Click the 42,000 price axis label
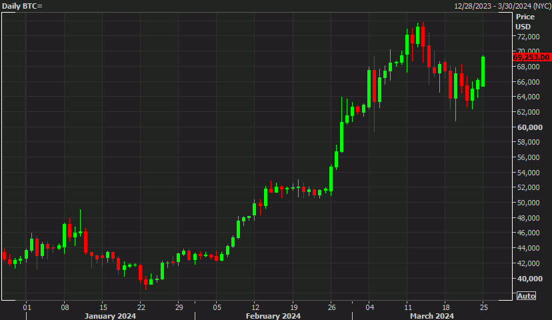Viewport: 552px width, 320px height. tap(528, 263)
